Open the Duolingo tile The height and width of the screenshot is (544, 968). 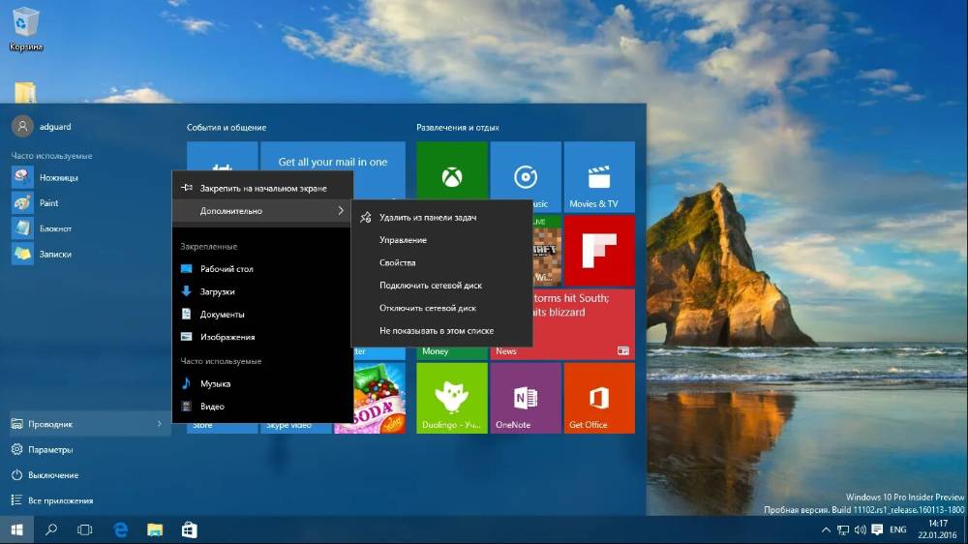452,397
